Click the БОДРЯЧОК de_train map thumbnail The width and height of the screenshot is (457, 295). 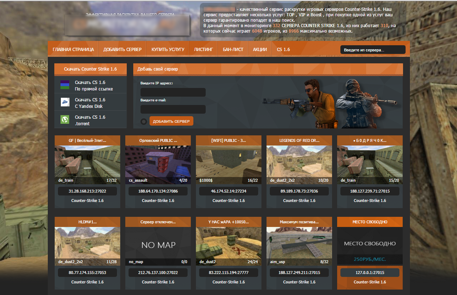click(370, 165)
